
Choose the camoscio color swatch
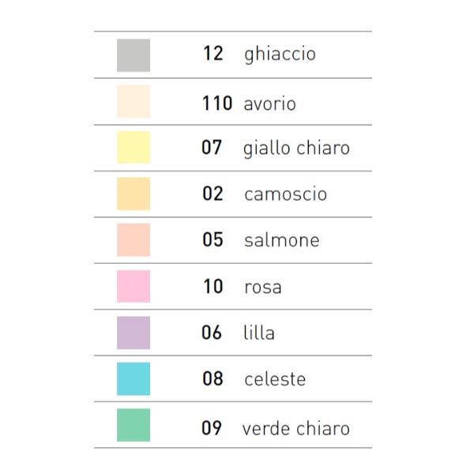(x=134, y=194)
